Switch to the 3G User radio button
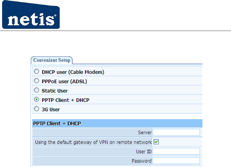 pyautogui.click(x=37, y=109)
